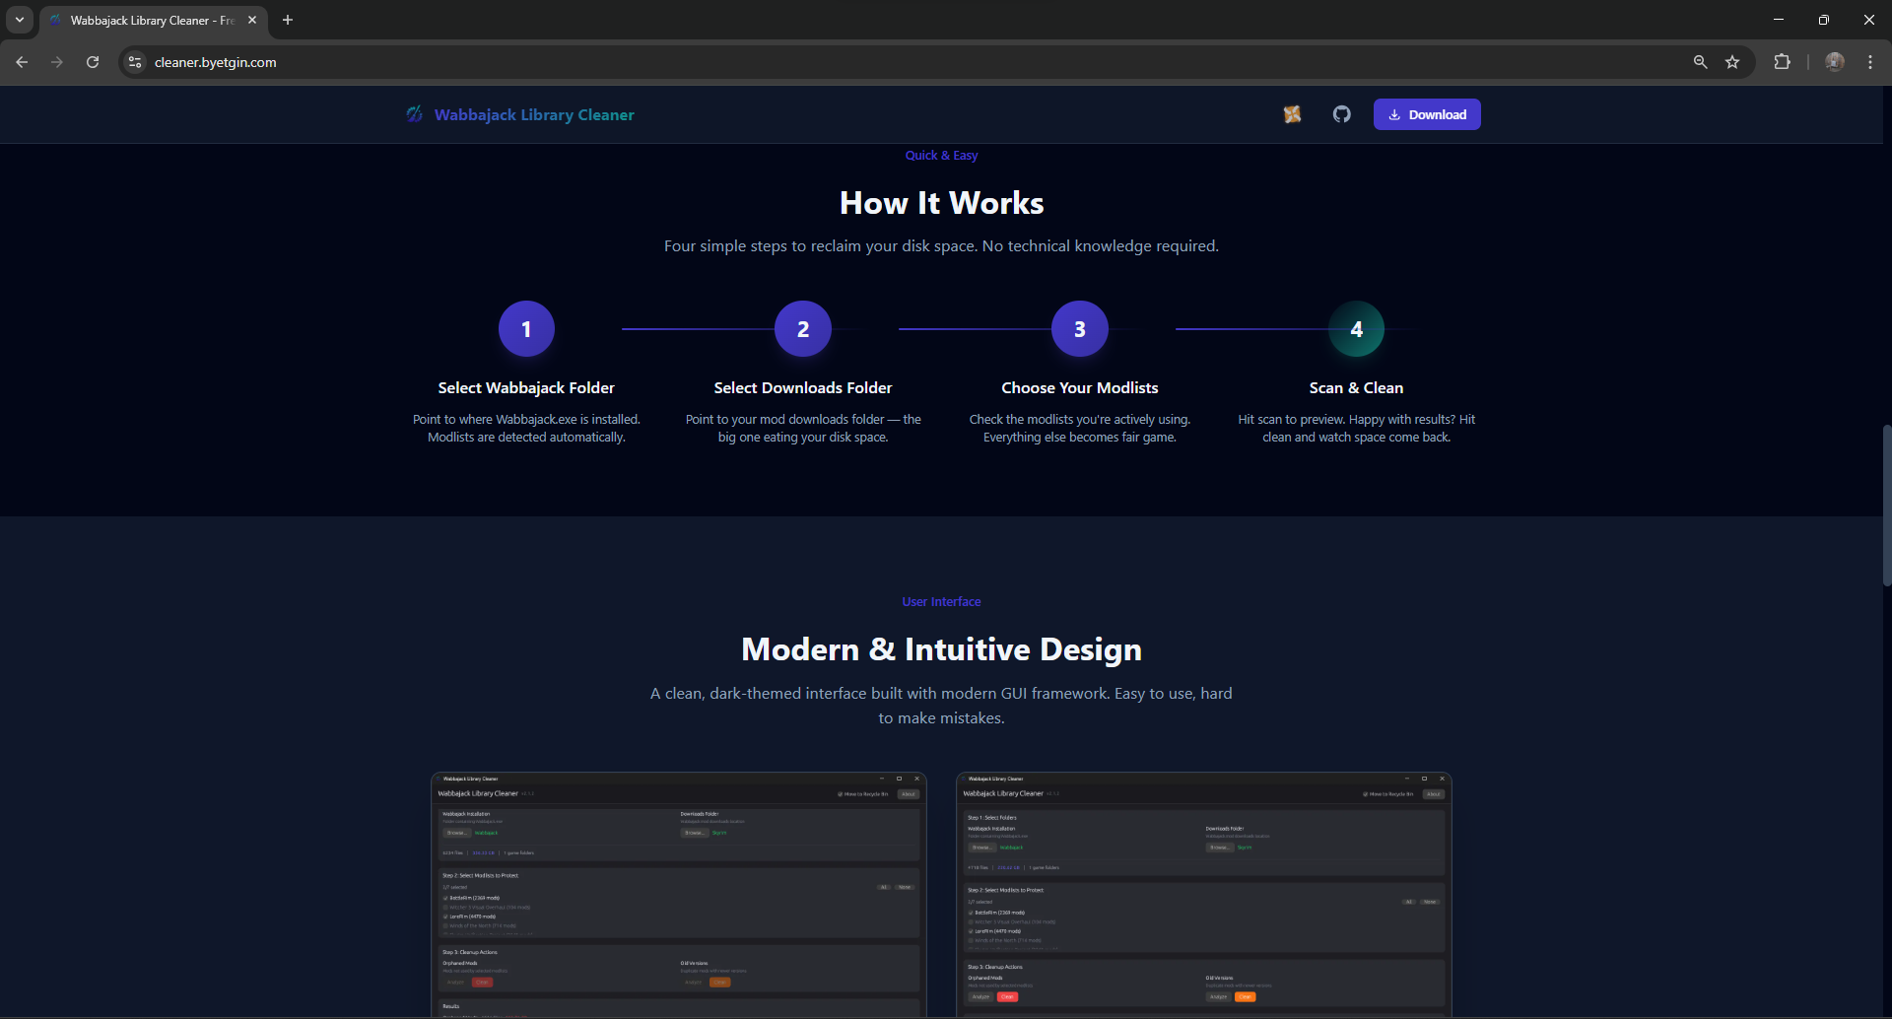This screenshot has height=1019, width=1892.
Task: Expand the tab search dropdown arrow
Action: pyautogui.click(x=19, y=20)
